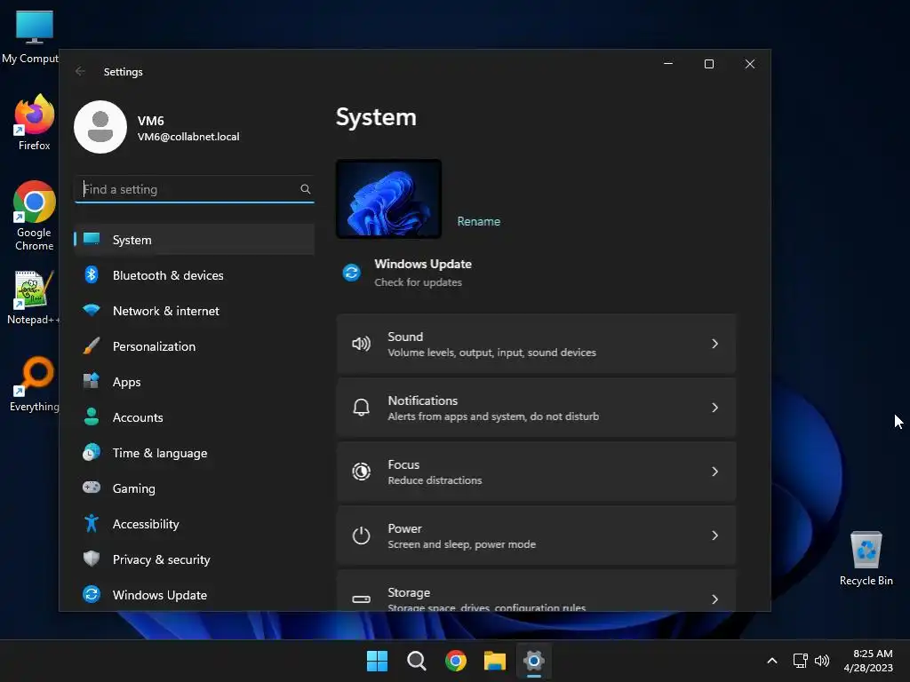The image size is (910, 682).
Task: Click the Power button icon
Action: coord(361,535)
